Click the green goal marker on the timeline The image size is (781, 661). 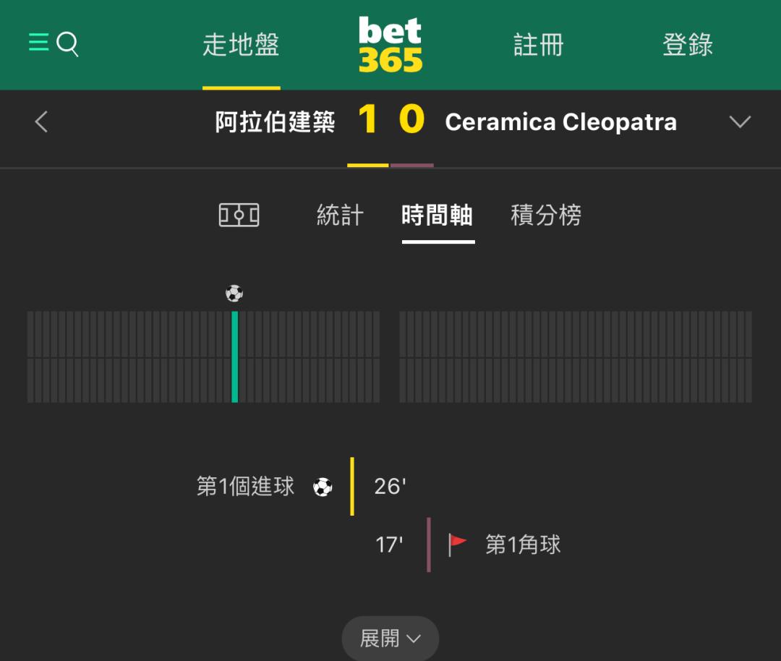(x=234, y=357)
